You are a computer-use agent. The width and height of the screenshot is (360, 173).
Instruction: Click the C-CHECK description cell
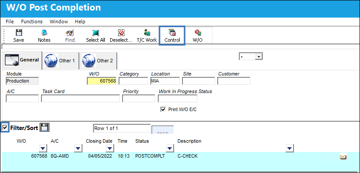pos(188,156)
